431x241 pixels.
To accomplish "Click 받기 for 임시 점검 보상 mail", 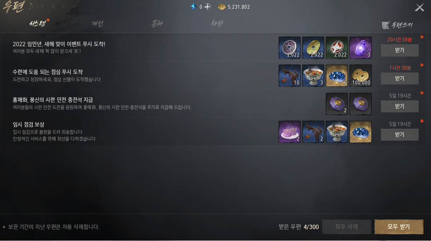I will click(400, 135).
